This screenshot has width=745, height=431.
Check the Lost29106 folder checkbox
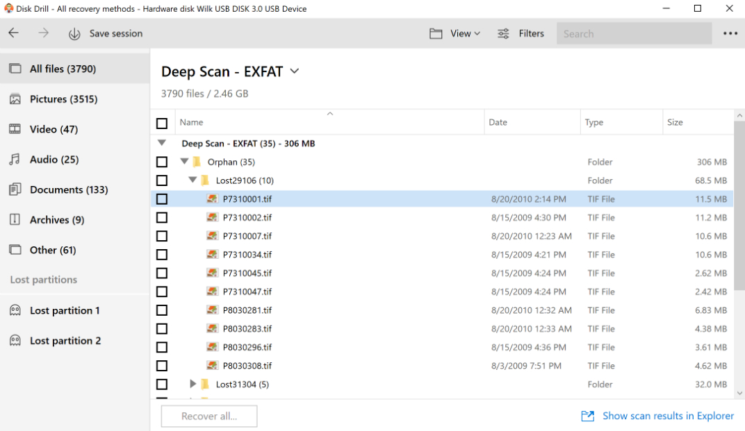click(x=162, y=180)
